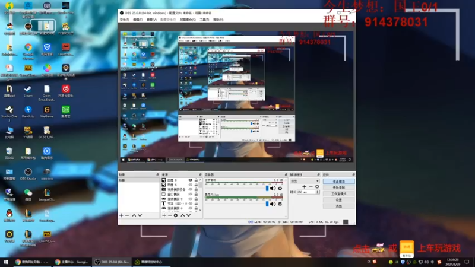The height and width of the screenshot is (267, 475).
Task: Open the 编辑(E) menu in OBS
Action: click(138, 20)
